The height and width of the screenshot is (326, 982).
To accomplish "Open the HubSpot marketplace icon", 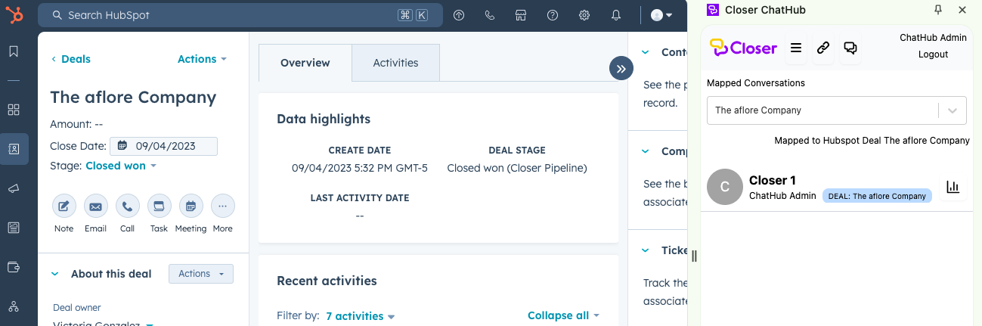I will [x=521, y=15].
